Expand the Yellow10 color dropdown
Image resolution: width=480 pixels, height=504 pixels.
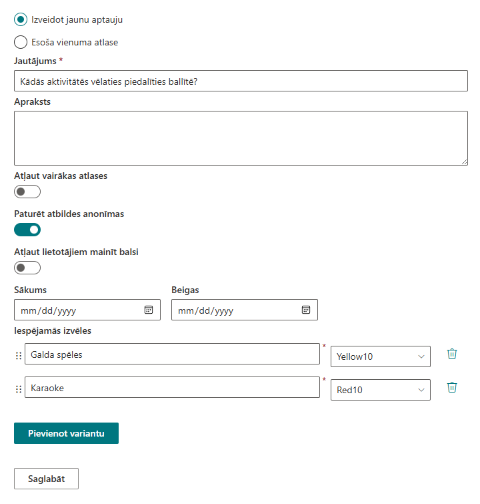tap(381, 356)
